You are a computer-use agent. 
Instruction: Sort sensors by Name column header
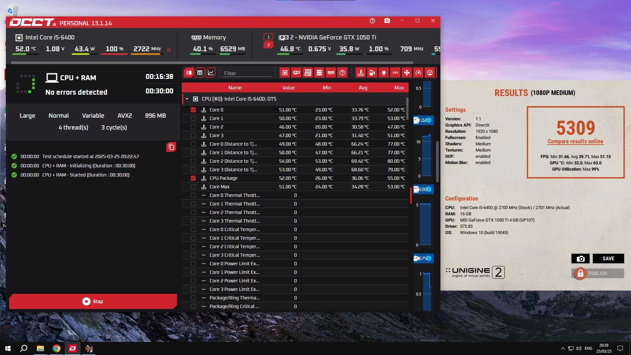(235, 88)
